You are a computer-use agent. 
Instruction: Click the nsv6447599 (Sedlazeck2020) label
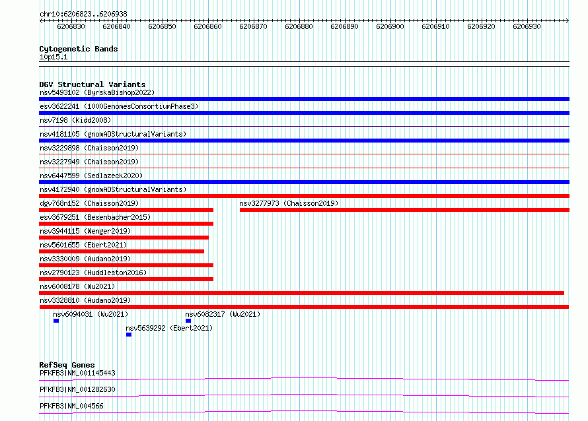point(91,176)
